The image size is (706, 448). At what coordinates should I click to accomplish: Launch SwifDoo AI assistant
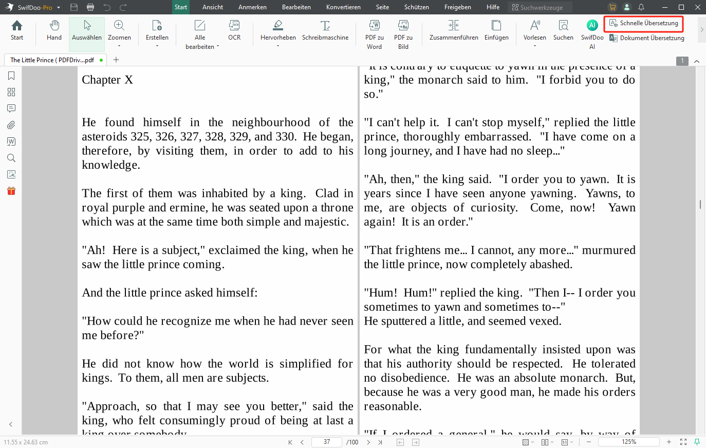pos(592,35)
